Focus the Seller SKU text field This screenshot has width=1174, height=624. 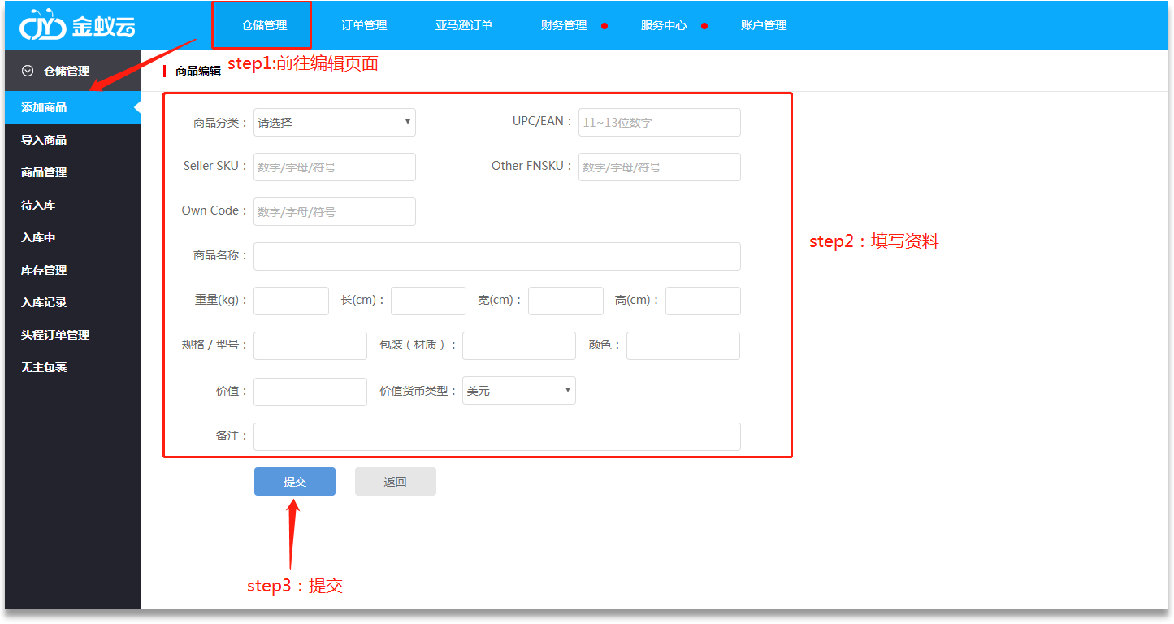pyautogui.click(x=334, y=167)
